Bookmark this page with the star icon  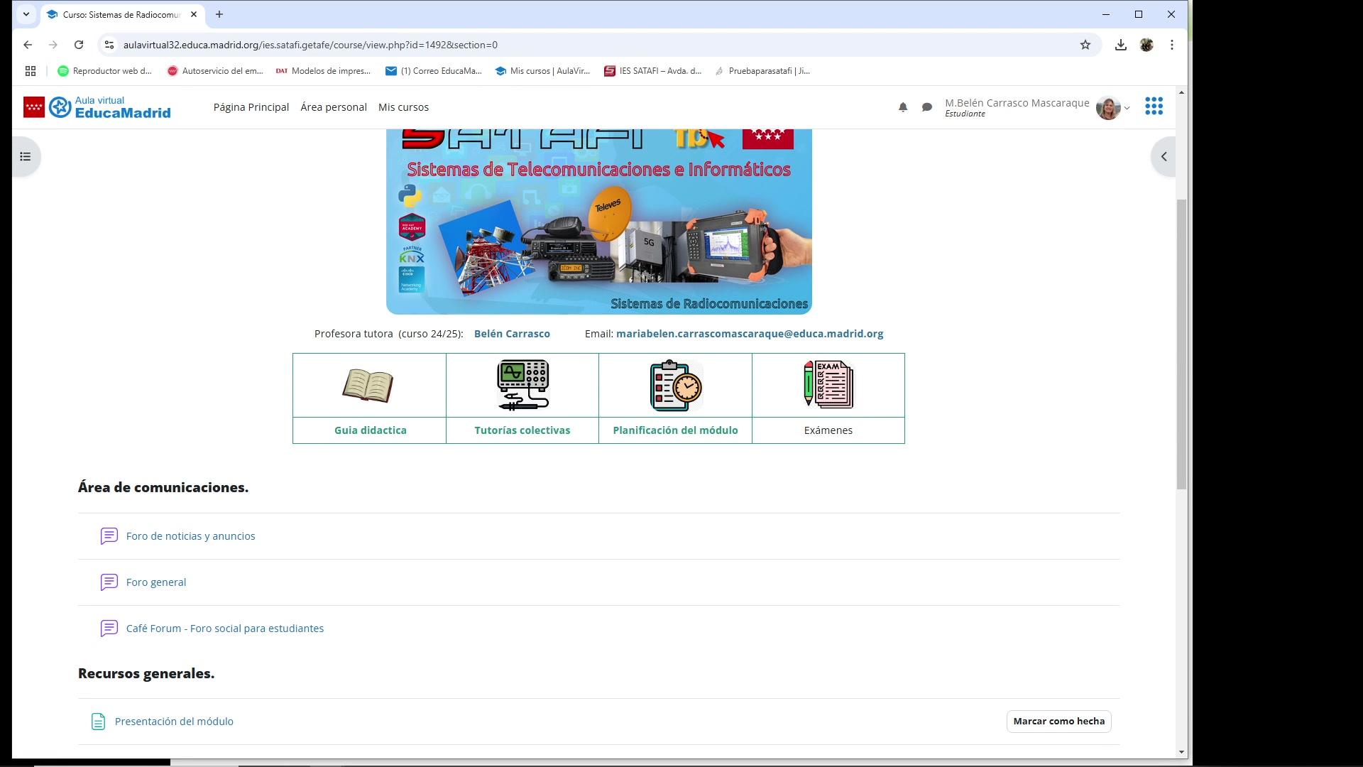[x=1085, y=45]
